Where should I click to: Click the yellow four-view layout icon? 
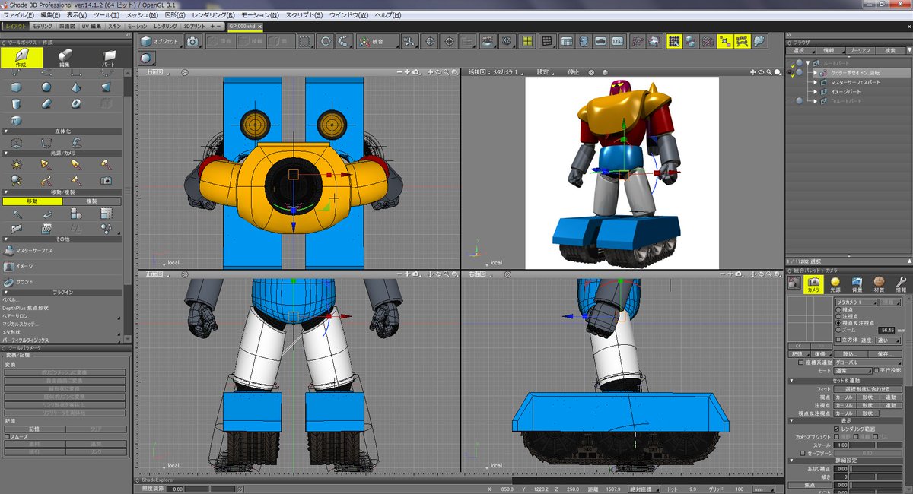(526, 42)
